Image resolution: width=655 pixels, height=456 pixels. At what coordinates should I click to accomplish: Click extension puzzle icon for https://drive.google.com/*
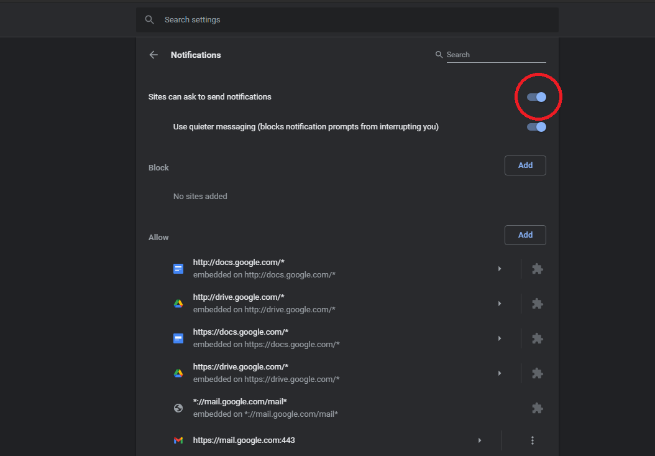(x=538, y=373)
